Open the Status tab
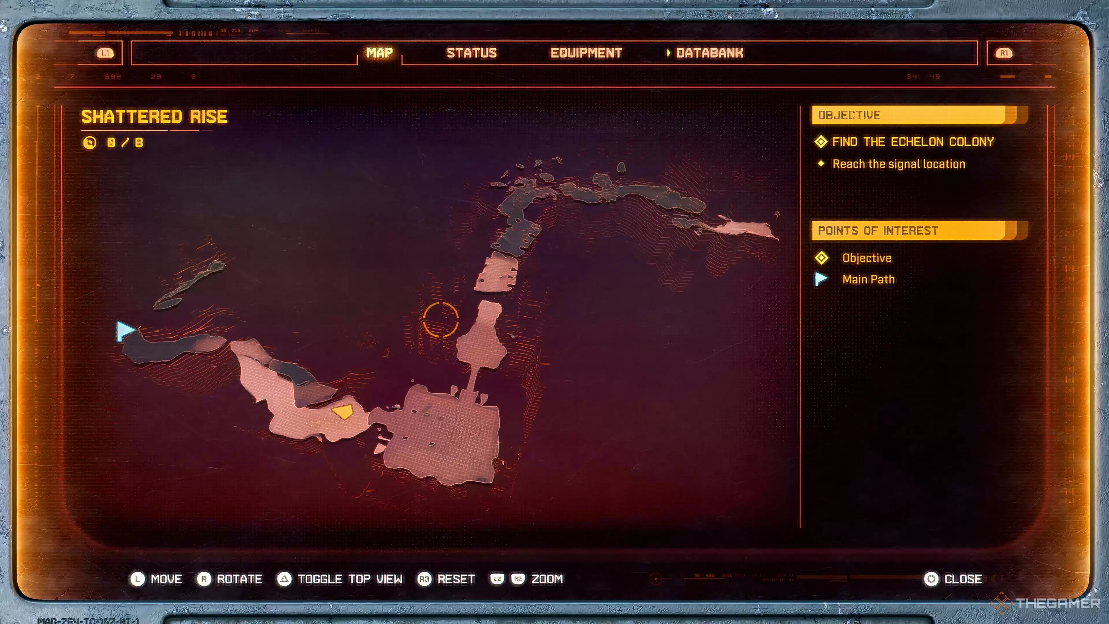 pos(471,53)
